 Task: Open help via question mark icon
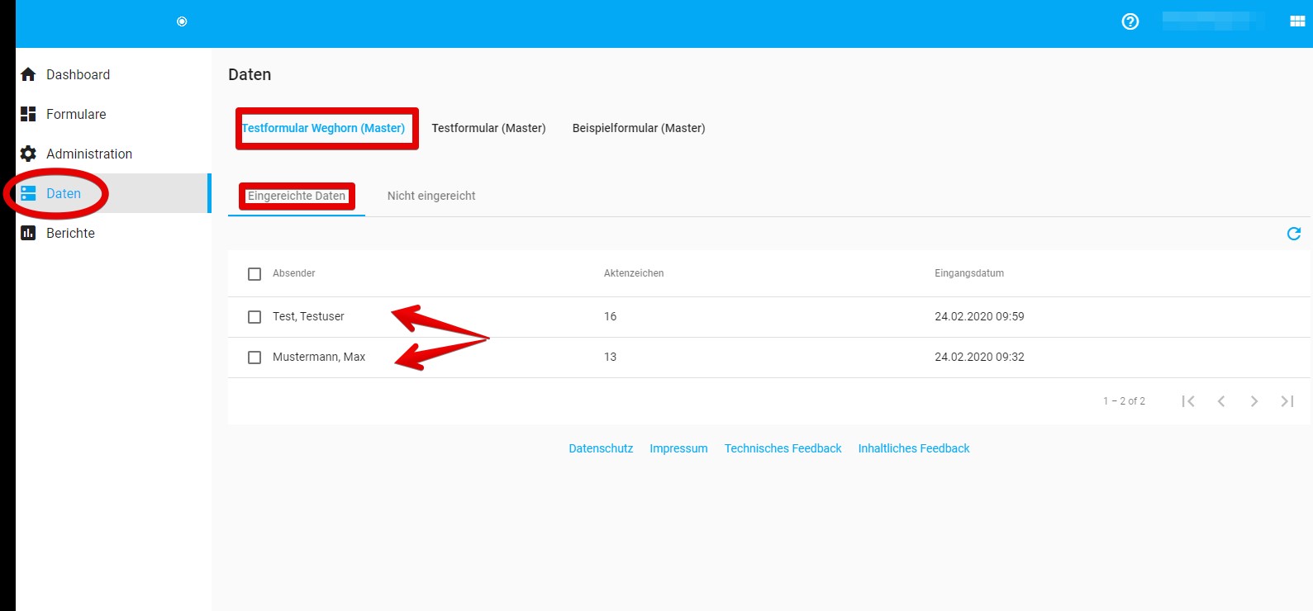click(1130, 21)
